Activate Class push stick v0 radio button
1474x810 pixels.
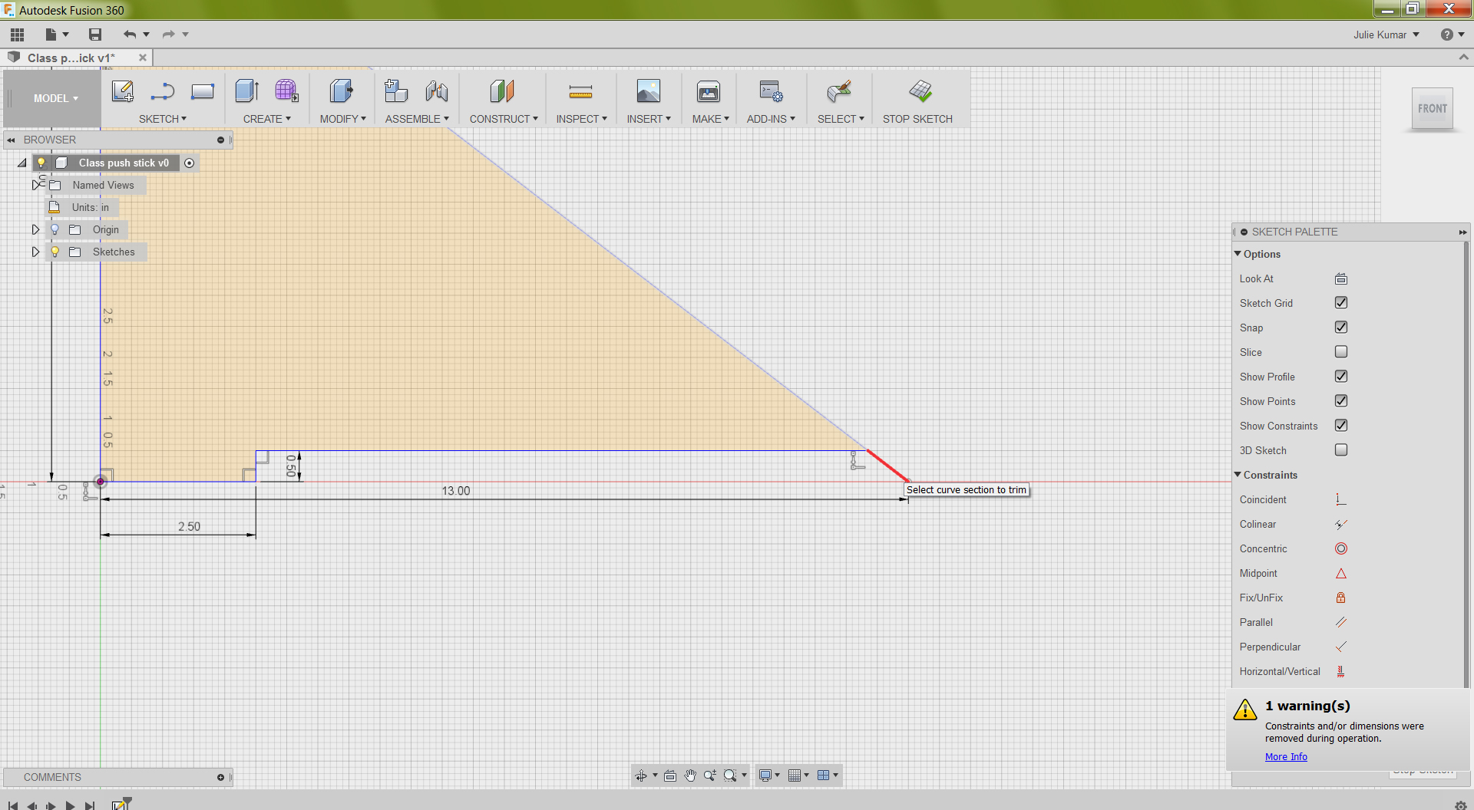tap(190, 163)
